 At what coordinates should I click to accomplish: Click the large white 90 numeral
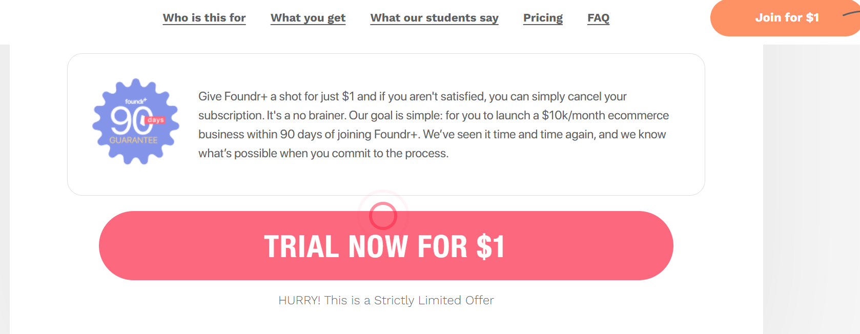[x=128, y=120]
